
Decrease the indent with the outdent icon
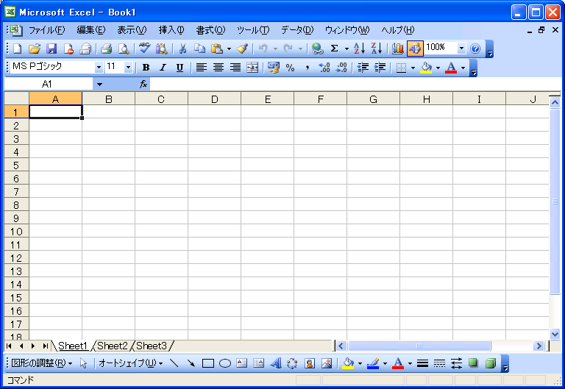pos(363,68)
